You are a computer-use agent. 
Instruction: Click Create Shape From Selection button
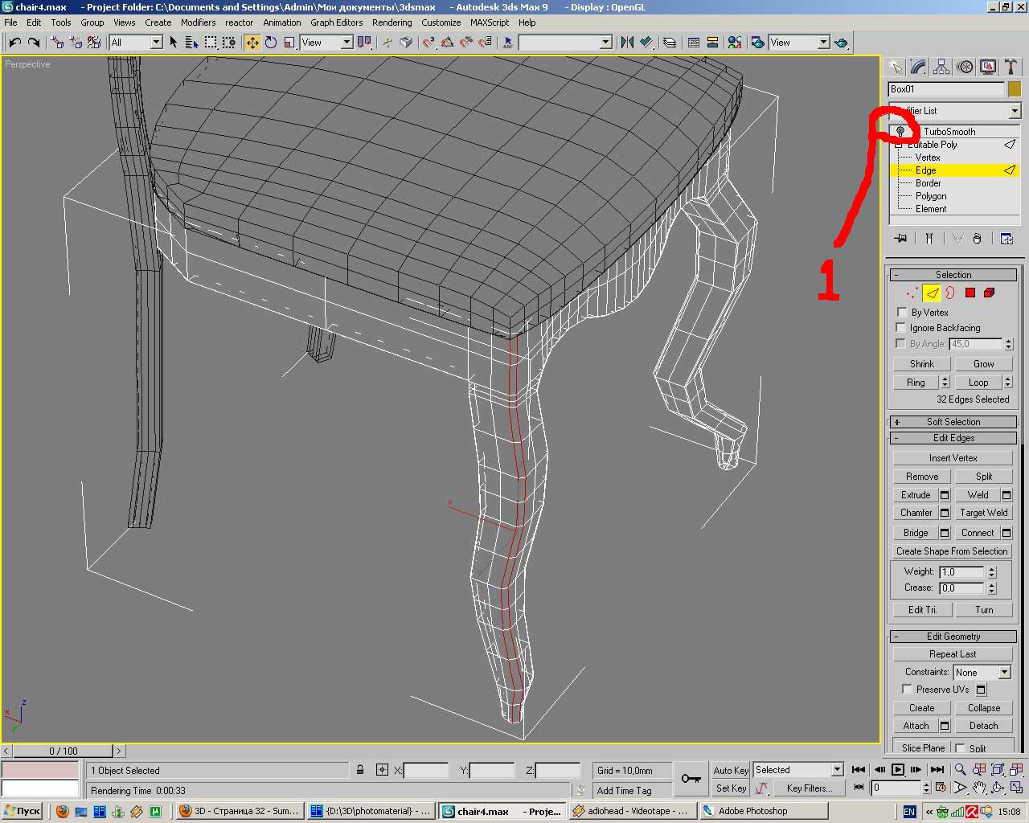tap(952, 551)
